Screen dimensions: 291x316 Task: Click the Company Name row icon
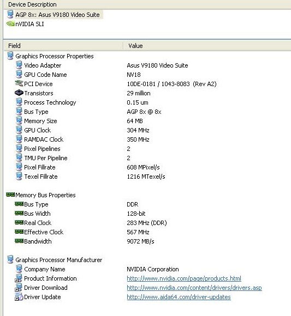pos(19,269)
